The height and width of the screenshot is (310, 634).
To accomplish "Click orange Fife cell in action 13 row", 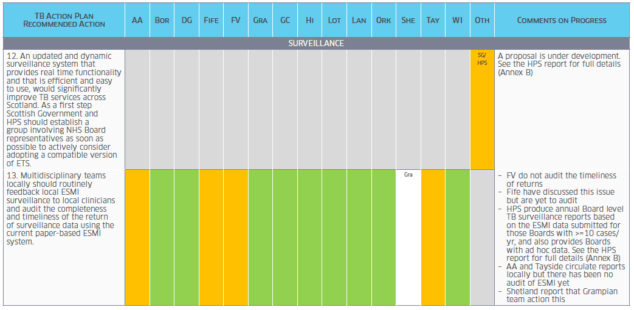I will [211, 237].
